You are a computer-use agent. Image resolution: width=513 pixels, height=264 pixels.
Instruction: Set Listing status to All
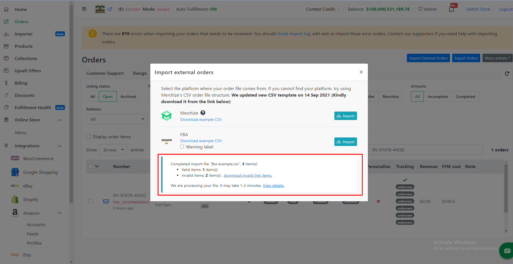tap(93, 97)
